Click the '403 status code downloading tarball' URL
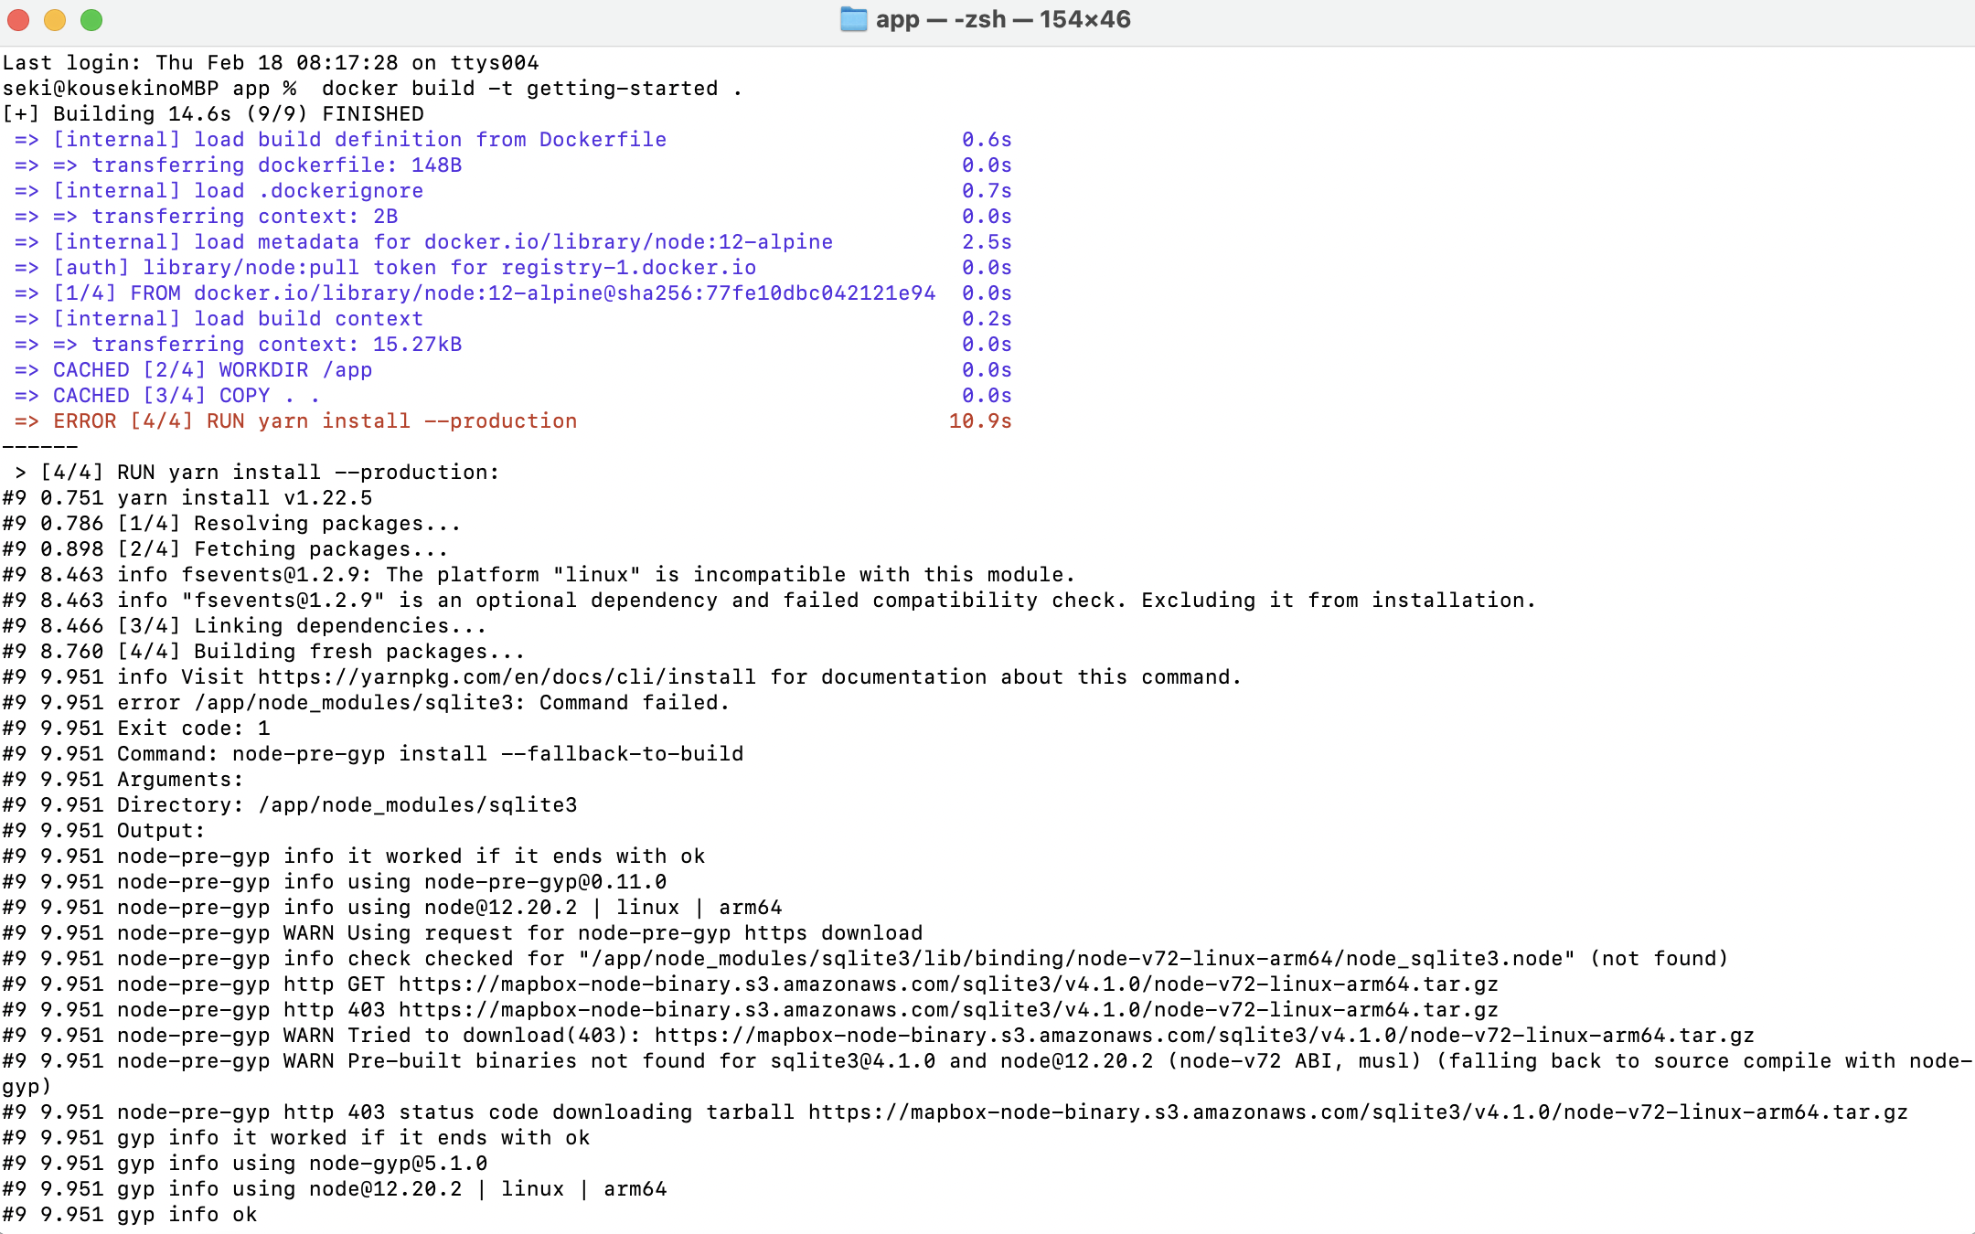The width and height of the screenshot is (1975, 1234). point(1358,1112)
